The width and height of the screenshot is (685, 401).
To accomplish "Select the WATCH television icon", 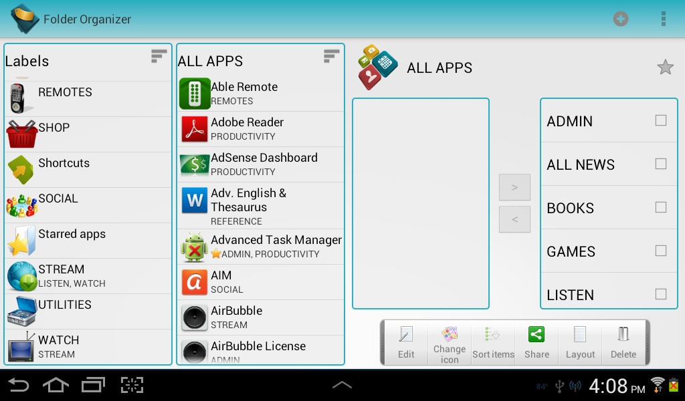I will point(21,347).
